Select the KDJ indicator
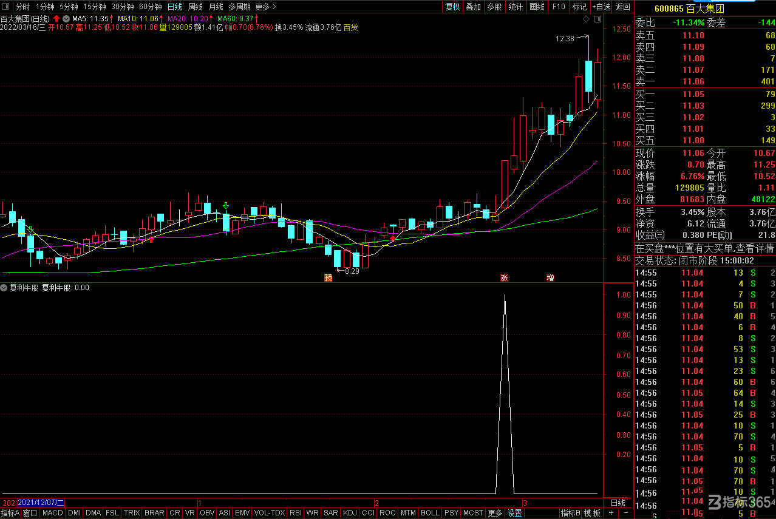This screenshot has width=776, height=519. pos(350,513)
